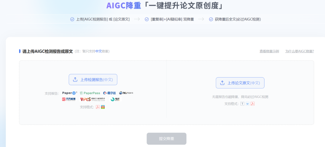This screenshot has width=325, height=147.
Task: Click the CNKI 中国知网 logo
Action: [x=126, y=93]
